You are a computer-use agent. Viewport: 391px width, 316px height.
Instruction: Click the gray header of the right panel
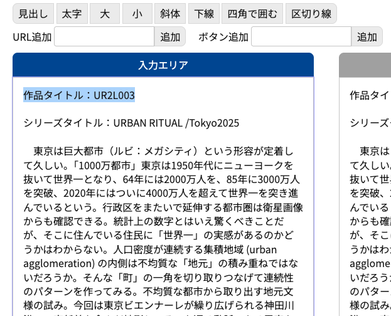click(365, 65)
